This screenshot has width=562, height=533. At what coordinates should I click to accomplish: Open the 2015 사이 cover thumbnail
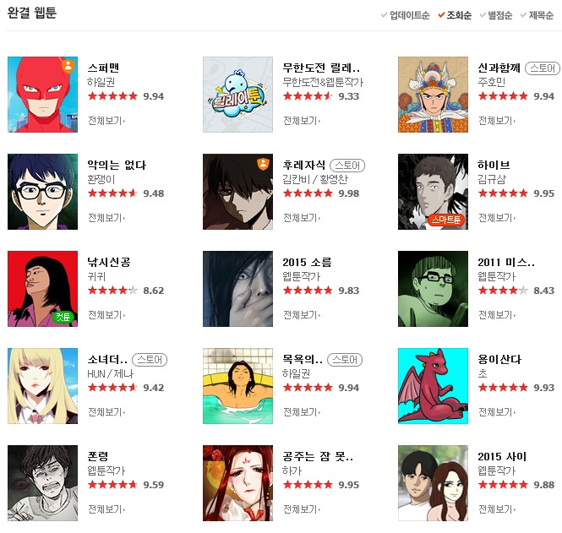tap(433, 483)
